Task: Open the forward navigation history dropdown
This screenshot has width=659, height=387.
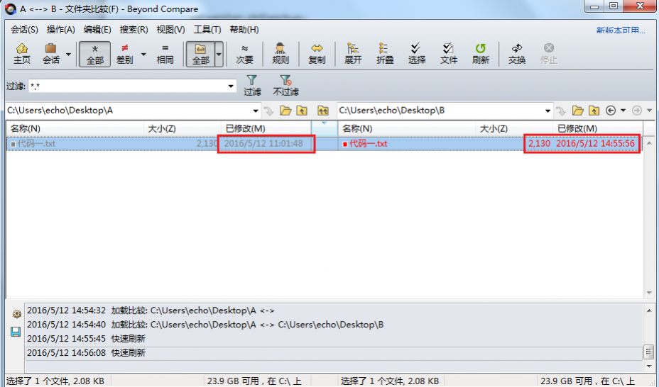Action: (x=649, y=111)
